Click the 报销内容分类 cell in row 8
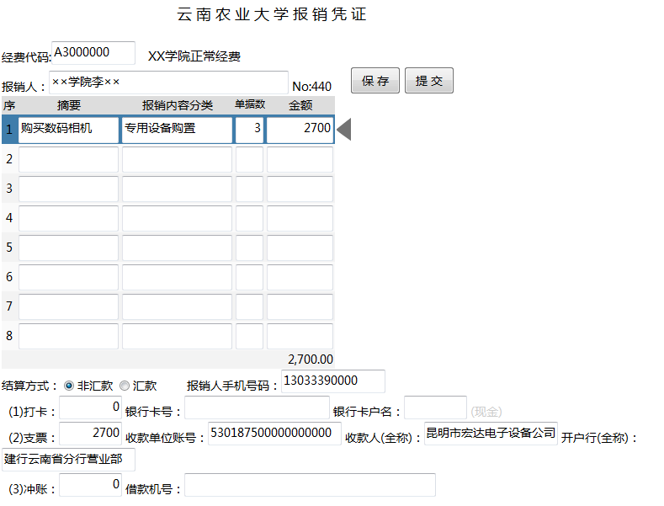The height and width of the screenshot is (506, 664). [x=177, y=336]
